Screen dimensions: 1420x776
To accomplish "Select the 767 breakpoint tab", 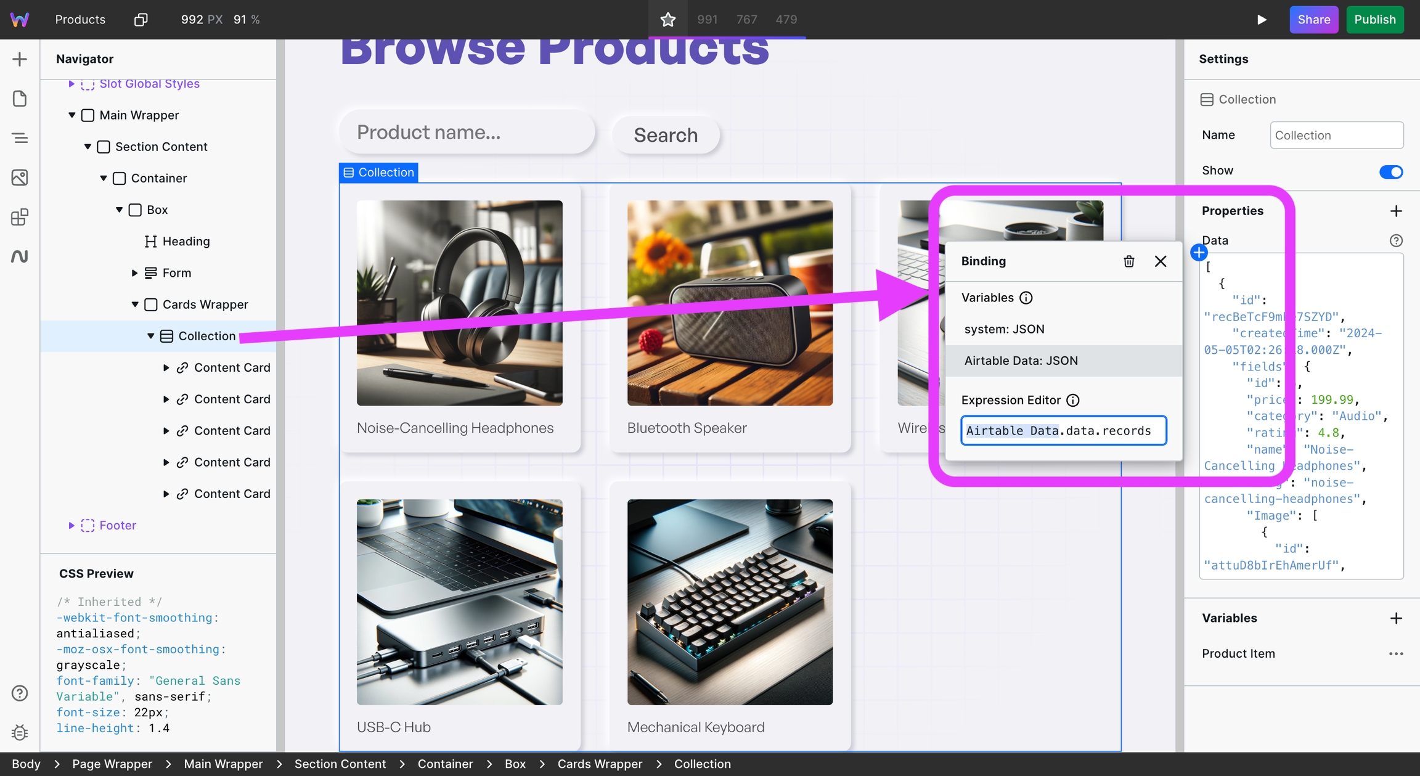I will click(746, 20).
